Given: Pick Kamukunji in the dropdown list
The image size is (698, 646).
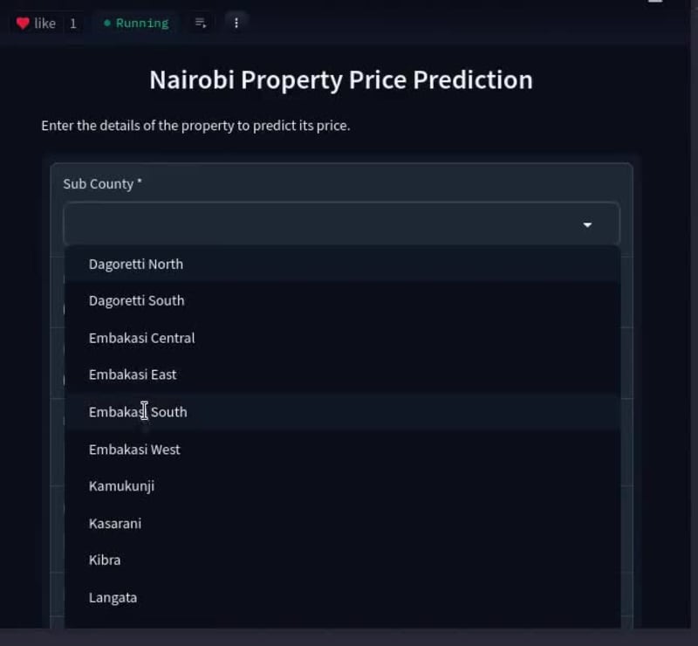Looking at the screenshot, I should coord(121,486).
